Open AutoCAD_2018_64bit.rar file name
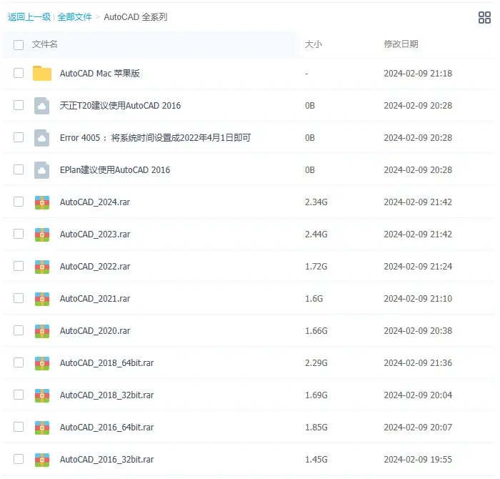500x479 pixels. [x=107, y=363]
